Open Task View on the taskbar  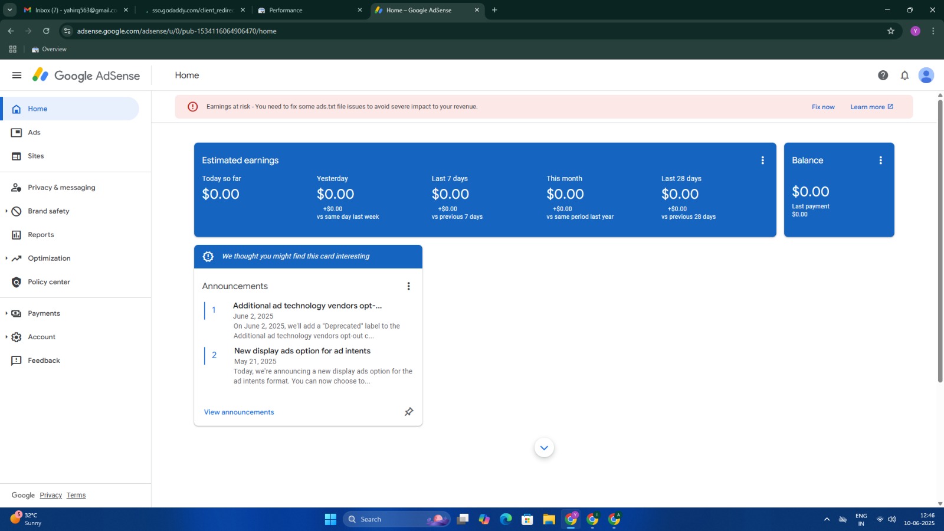point(463,519)
